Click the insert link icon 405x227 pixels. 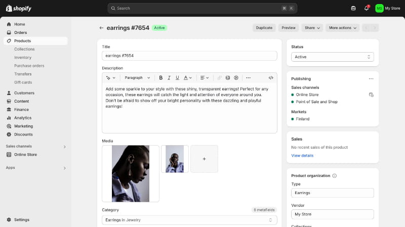click(x=219, y=78)
